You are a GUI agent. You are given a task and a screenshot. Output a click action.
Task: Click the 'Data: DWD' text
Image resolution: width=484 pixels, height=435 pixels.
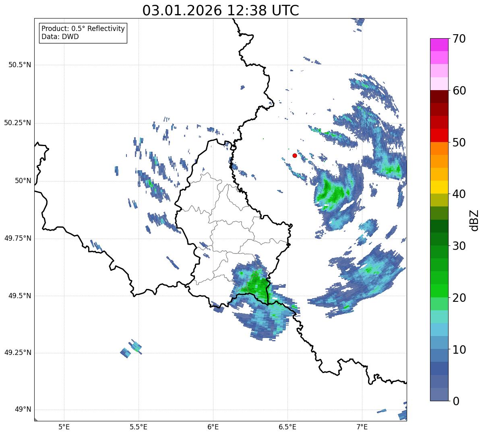point(60,37)
